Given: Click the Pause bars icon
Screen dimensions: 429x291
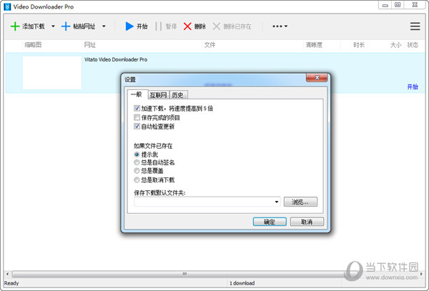Looking at the screenshot, I should (x=159, y=26).
